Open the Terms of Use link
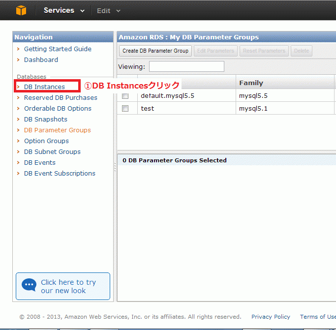The height and width of the screenshot is (330, 336). coord(318,317)
